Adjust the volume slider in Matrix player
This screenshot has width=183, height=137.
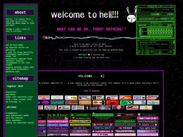(156, 14)
